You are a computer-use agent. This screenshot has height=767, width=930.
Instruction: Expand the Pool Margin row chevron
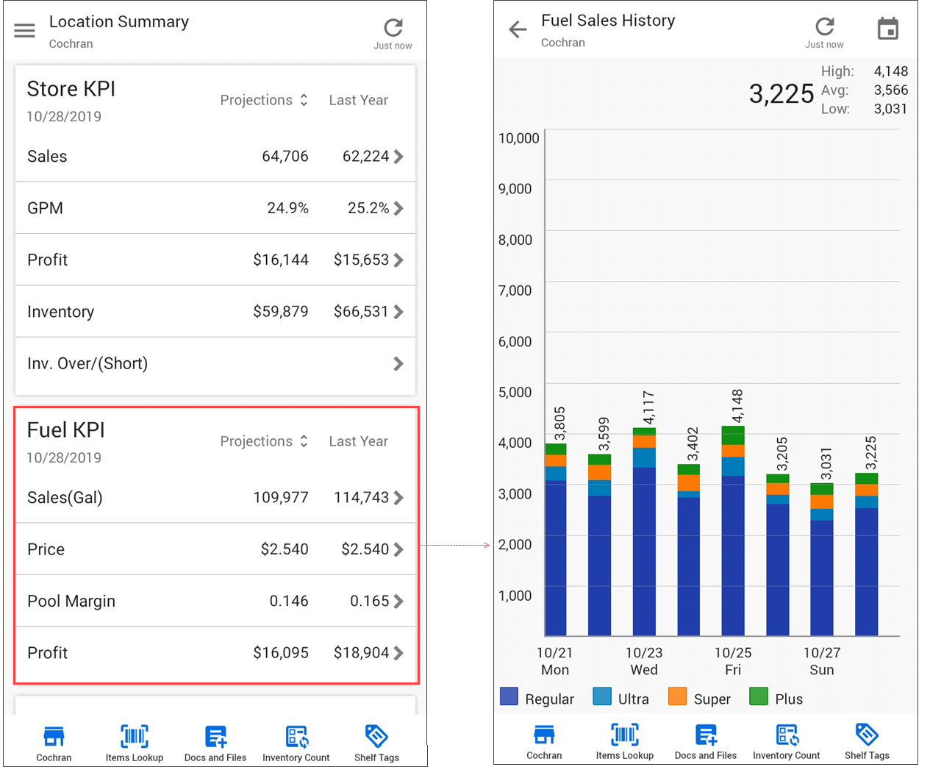pyautogui.click(x=398, y=602)
